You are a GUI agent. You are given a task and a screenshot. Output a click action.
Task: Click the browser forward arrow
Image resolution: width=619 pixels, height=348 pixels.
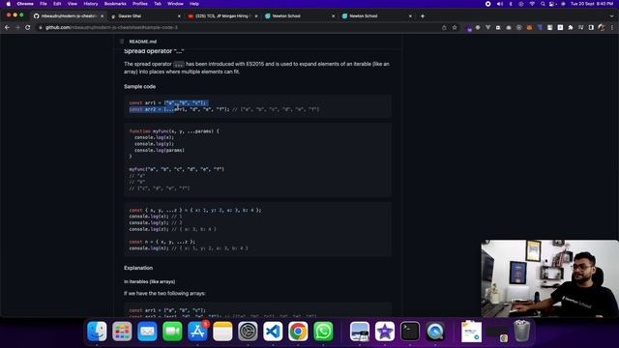(17, 28)
